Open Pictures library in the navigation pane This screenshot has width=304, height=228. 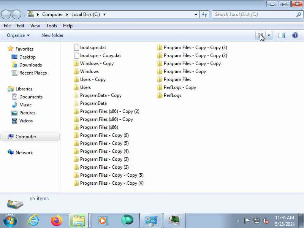point(27,113)
